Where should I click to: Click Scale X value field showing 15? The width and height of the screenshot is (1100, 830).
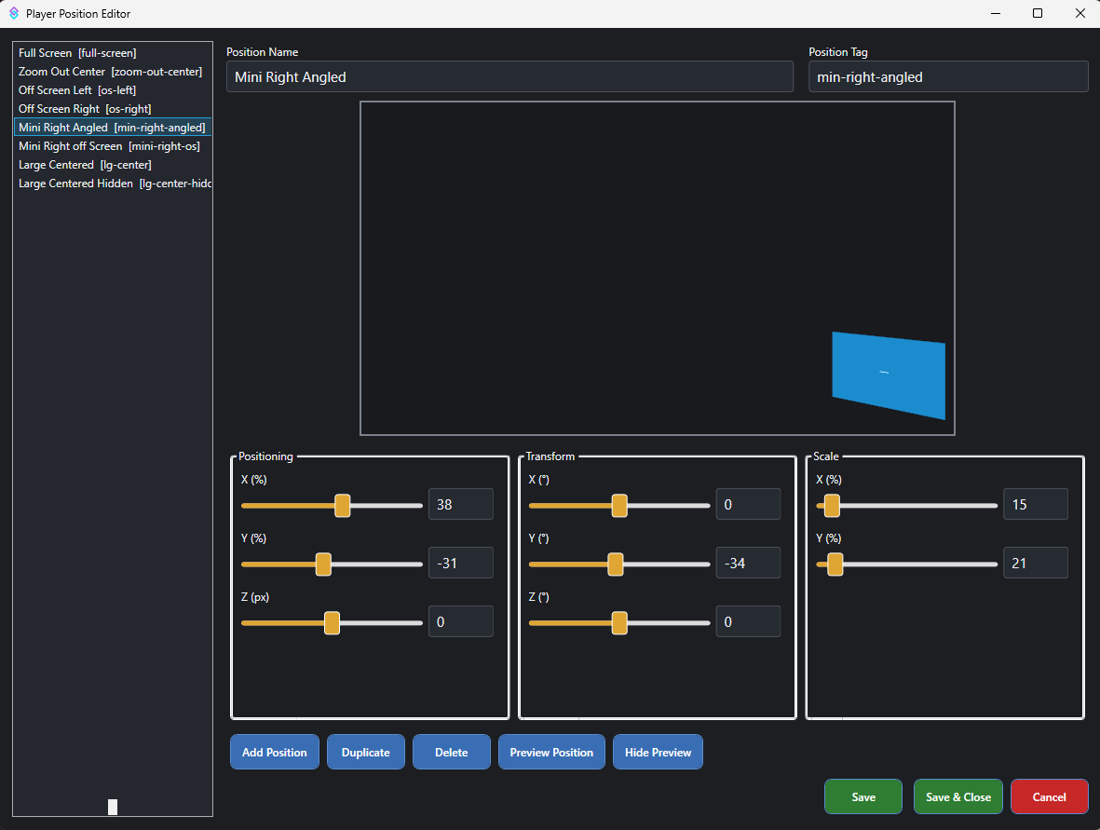[x=1036, y=505]
